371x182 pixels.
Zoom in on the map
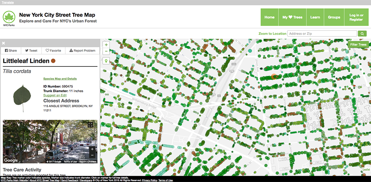pos(106,45)
